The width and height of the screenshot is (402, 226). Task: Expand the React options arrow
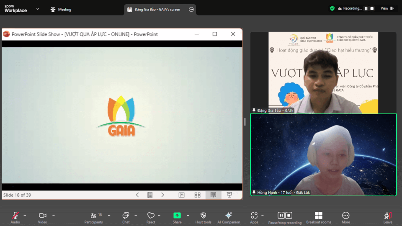(x=159, y=216)
